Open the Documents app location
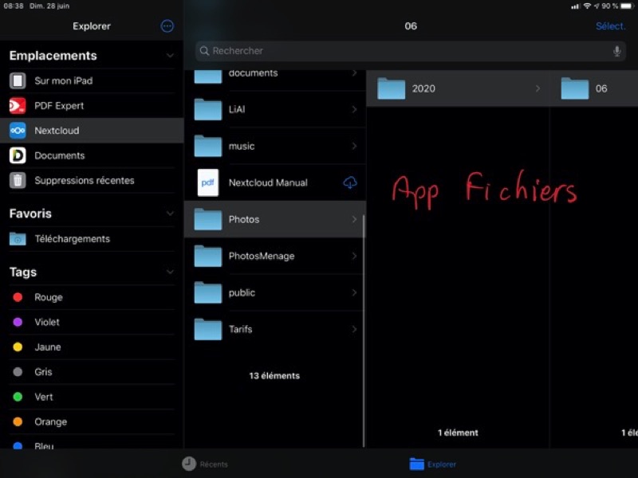 tap(59, 155)
